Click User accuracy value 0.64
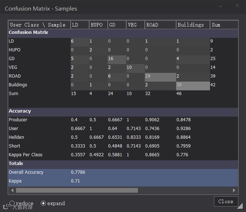 pos(113,129)
